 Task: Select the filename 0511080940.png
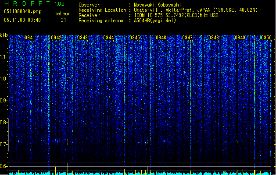[22, 11]
